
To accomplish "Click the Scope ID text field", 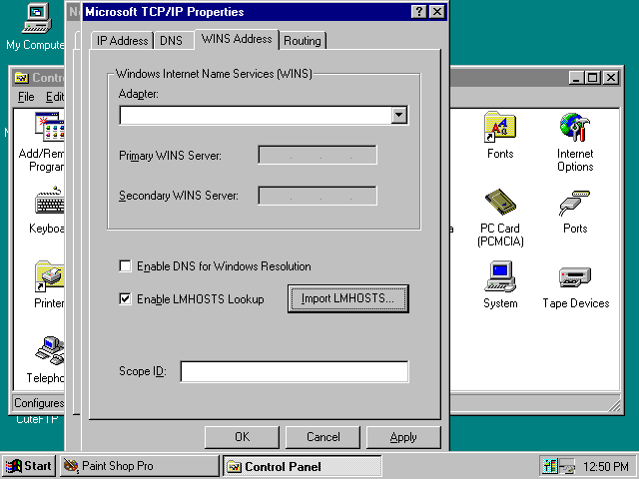I will [294, 372].
